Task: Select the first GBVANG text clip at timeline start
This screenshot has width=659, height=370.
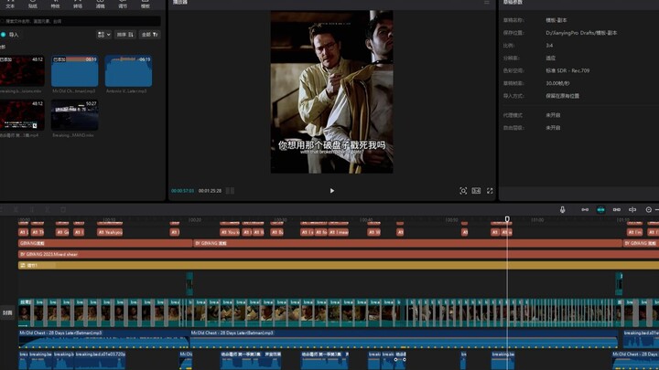Action: [105, 243]
